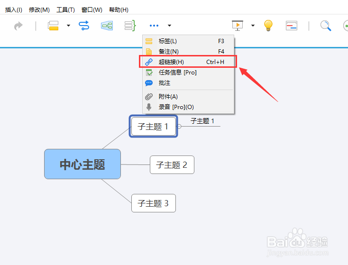
Task: Click the blue chain link icon
Action: (x=149, y=62)
